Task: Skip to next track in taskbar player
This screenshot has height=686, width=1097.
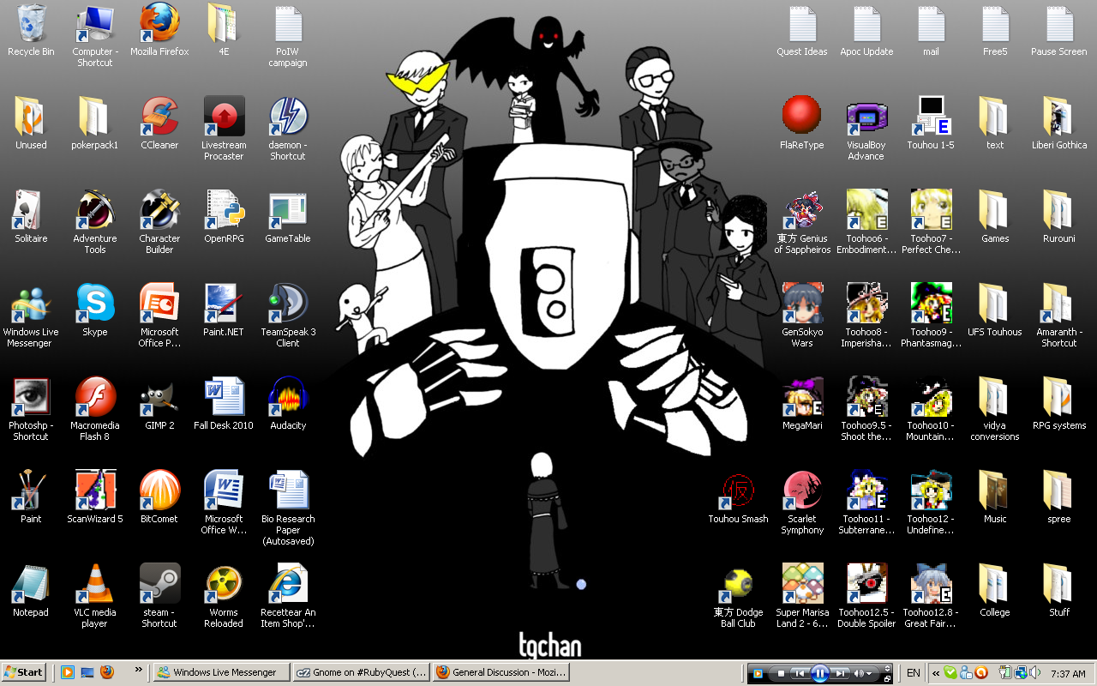Action: pos(841,673)
